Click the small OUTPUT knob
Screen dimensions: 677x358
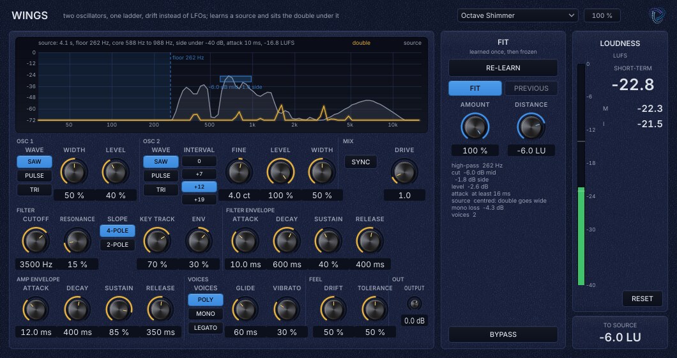415,304
